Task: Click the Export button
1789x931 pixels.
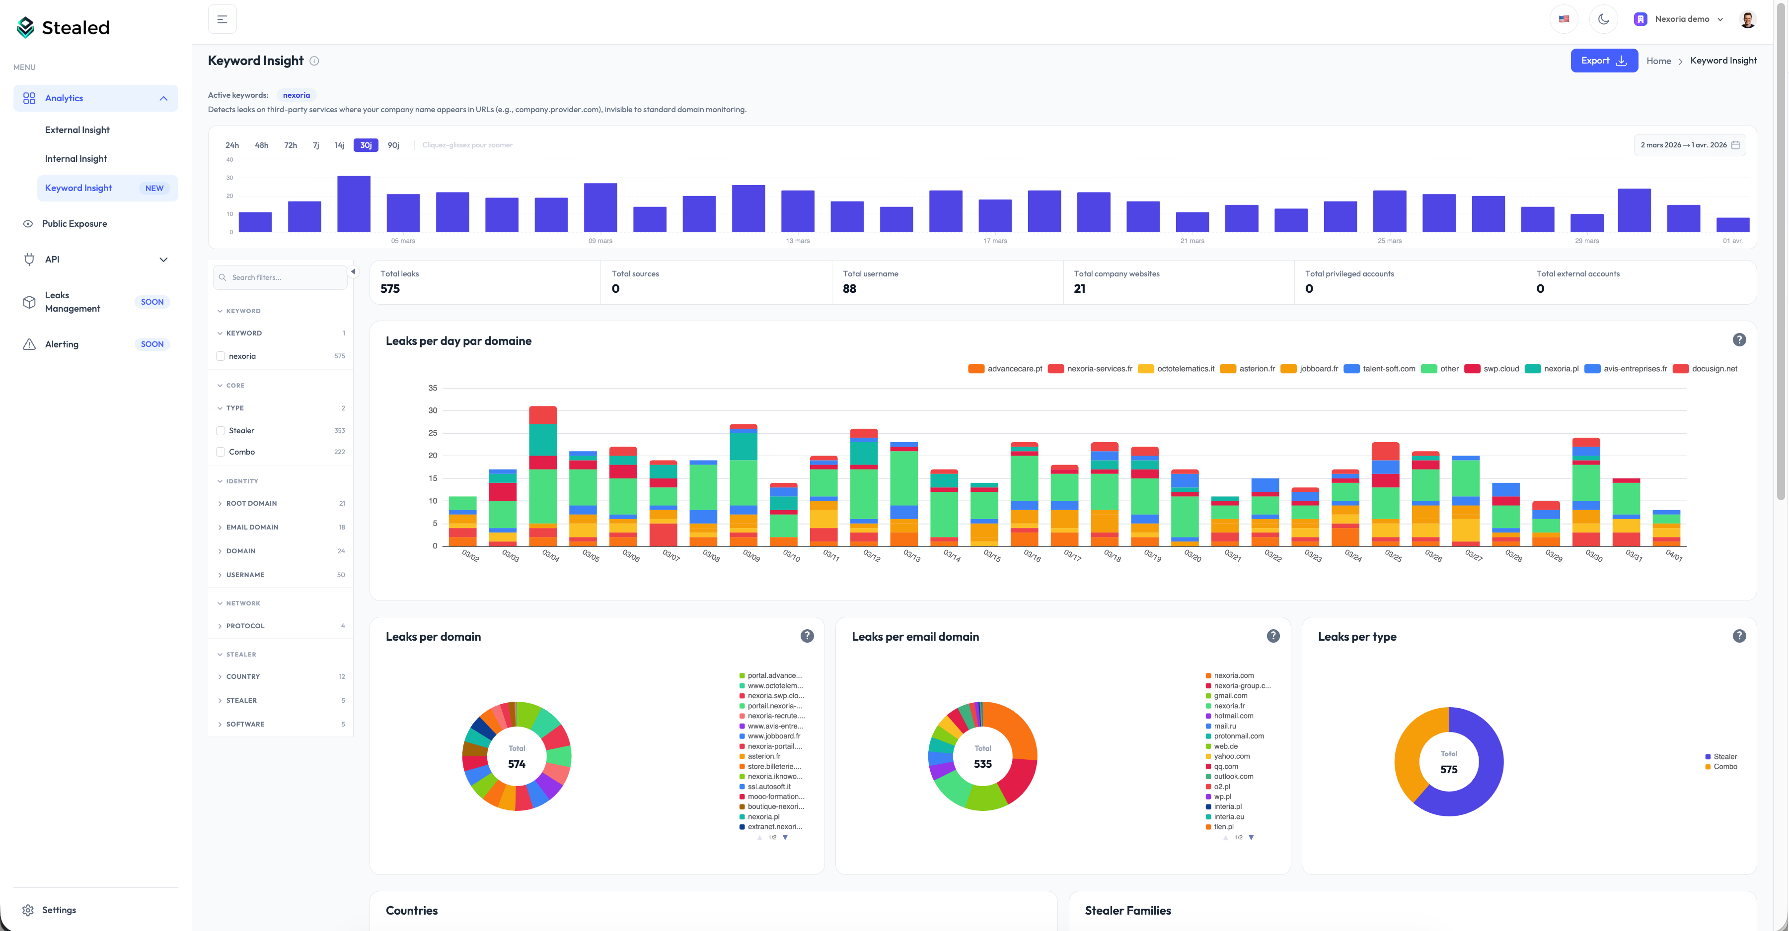Action: 1604,61
